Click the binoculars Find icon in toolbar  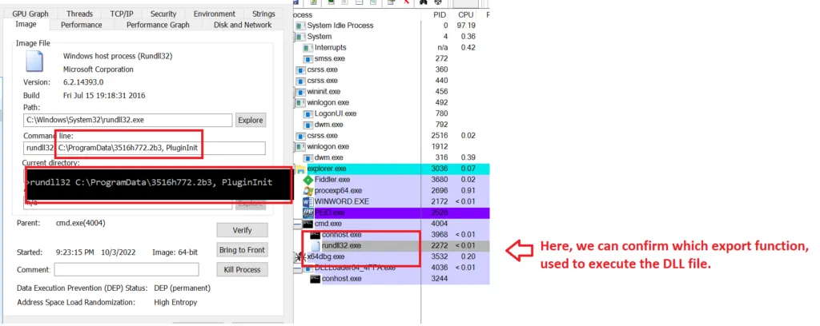pyautogui.click(x=425, y=2)
